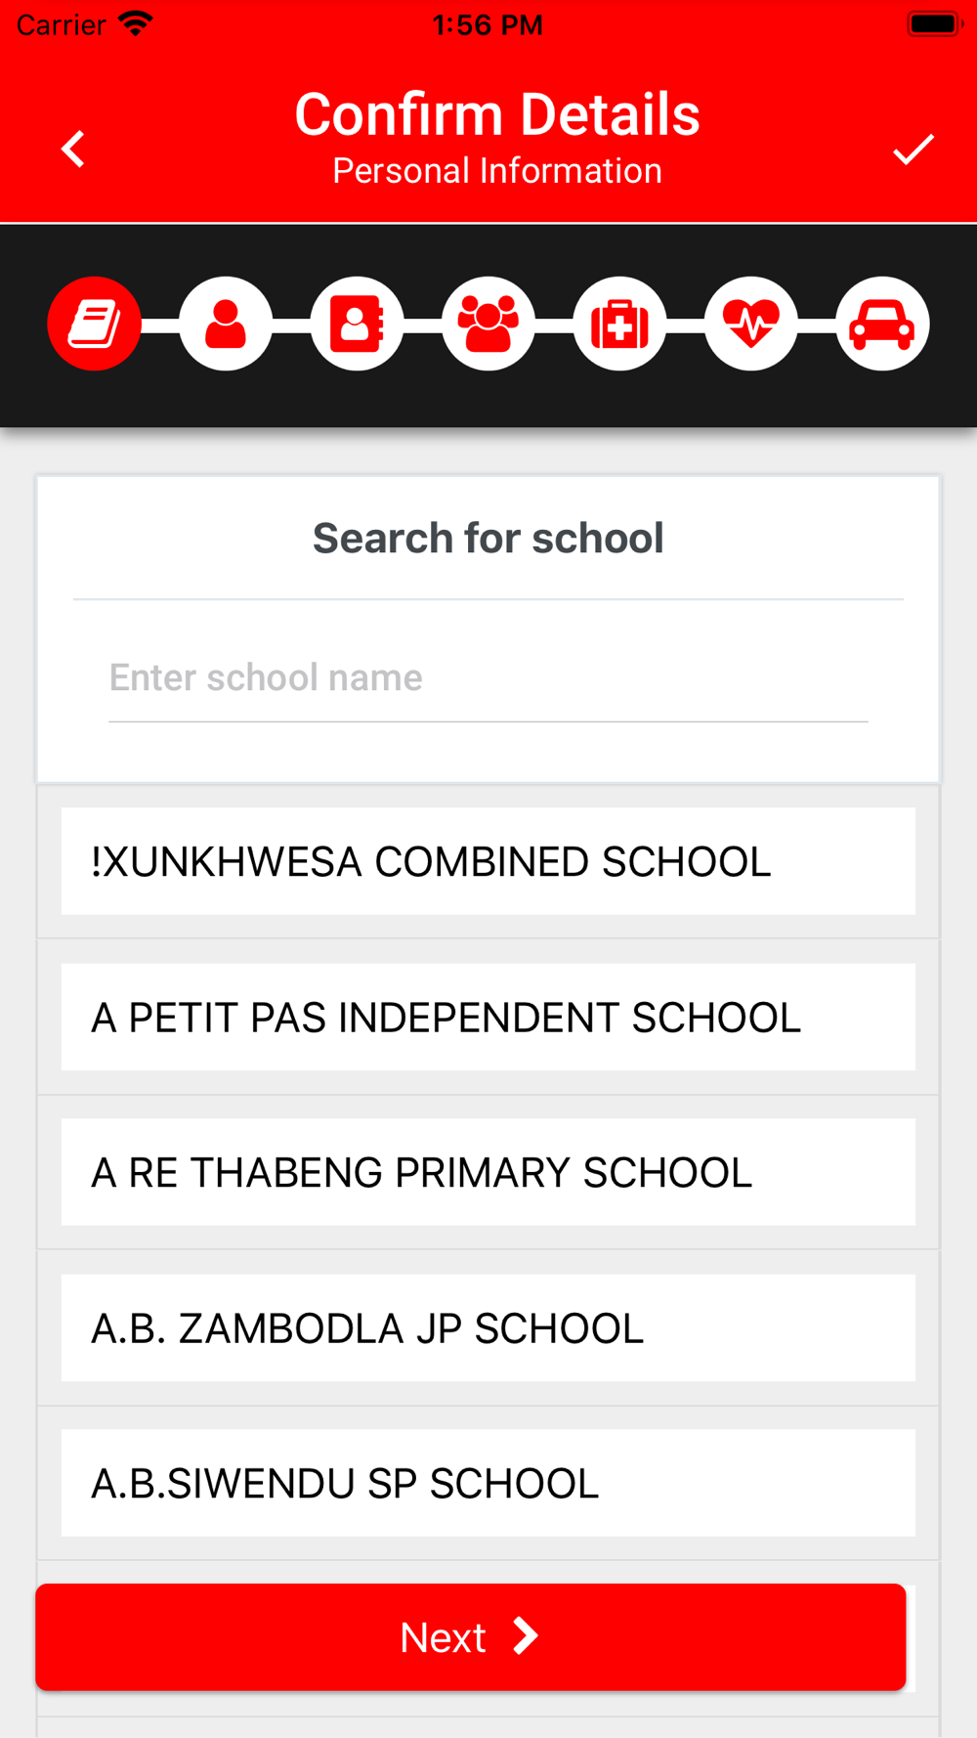The height and width of the screenshot is (1738, 977).
Task: Choose A.B. ZAMBODLA JP SCHOOL
Action: pyautogui.click(x=488, y=1327)
